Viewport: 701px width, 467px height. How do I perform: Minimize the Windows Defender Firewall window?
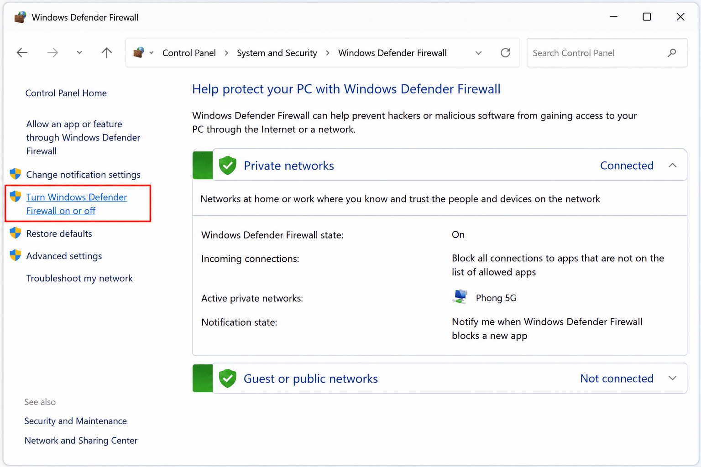click(x=613, y=17)
